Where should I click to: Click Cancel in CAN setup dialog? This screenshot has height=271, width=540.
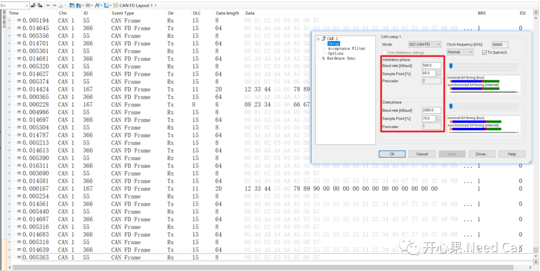tap(422, 154)
